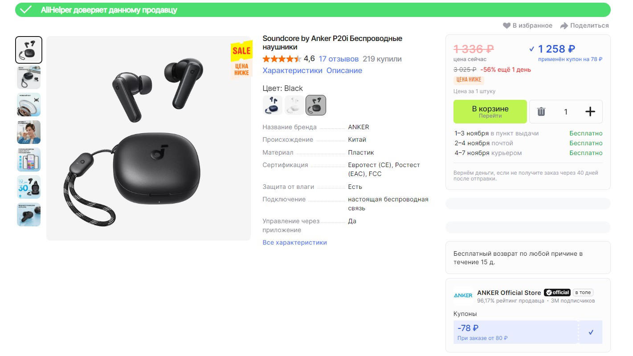This screenshot has height=356, width=633.
Task: Jump to the Описание section
Action: (344, 70)
